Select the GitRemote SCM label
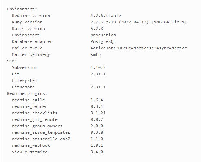This screenshot has width=201, height=162. [x=23, y=87]
